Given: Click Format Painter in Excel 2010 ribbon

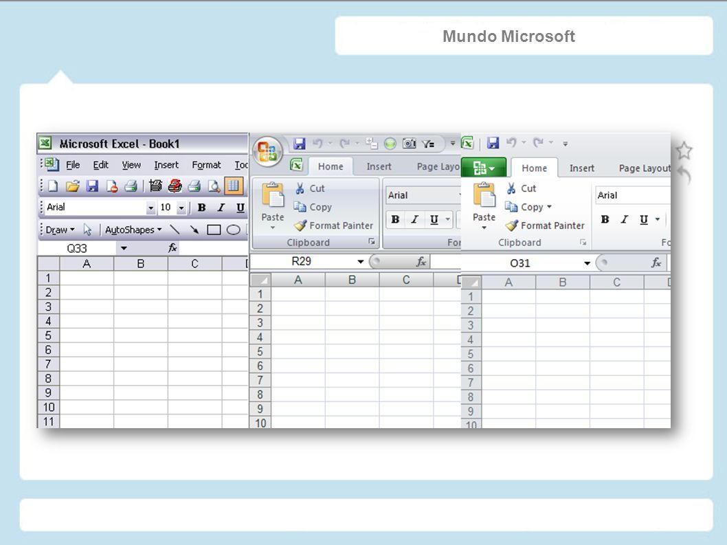Looking at the screenshot, I should (546, 225).
